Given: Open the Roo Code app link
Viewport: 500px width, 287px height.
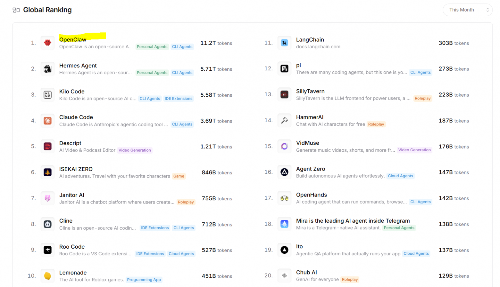Looking at the screenshot, I should coord(72,246).
